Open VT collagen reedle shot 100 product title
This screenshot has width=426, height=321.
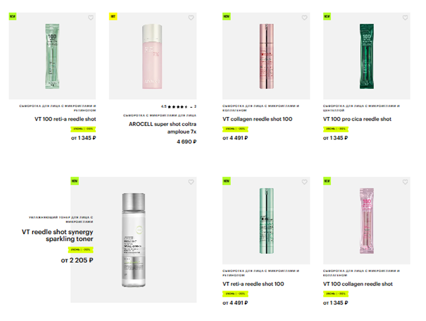pos(257,119)
